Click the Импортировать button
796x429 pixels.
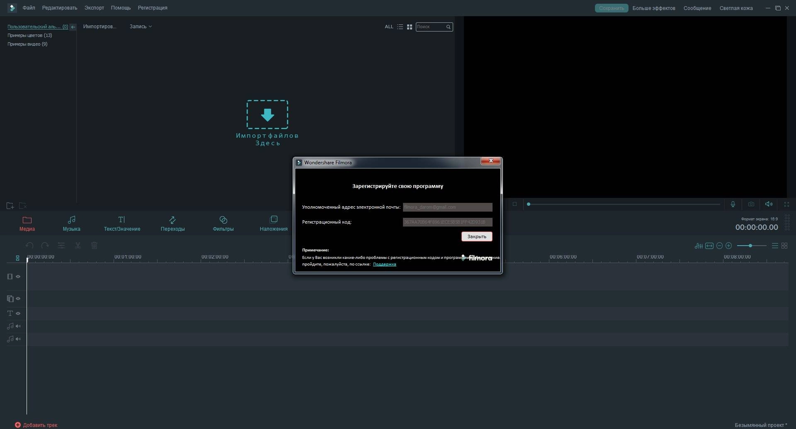pos(99,27)
